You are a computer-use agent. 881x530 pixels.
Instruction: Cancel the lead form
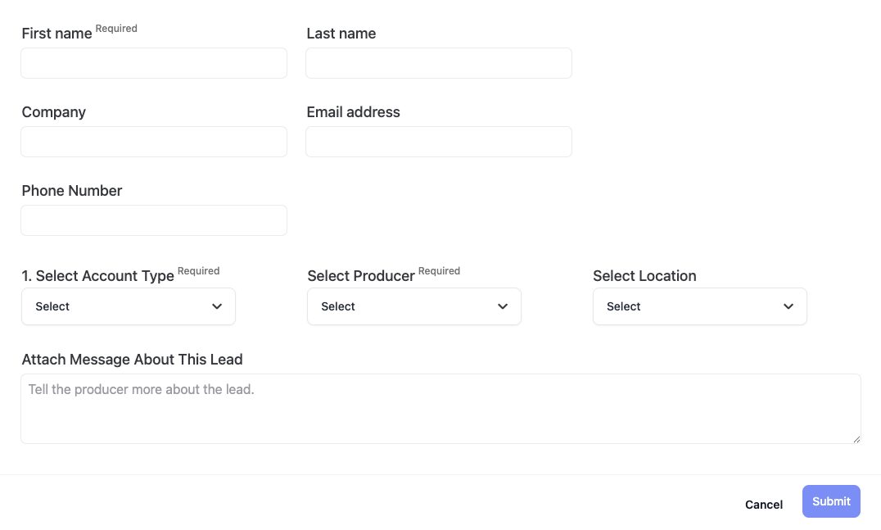point(763,505)
